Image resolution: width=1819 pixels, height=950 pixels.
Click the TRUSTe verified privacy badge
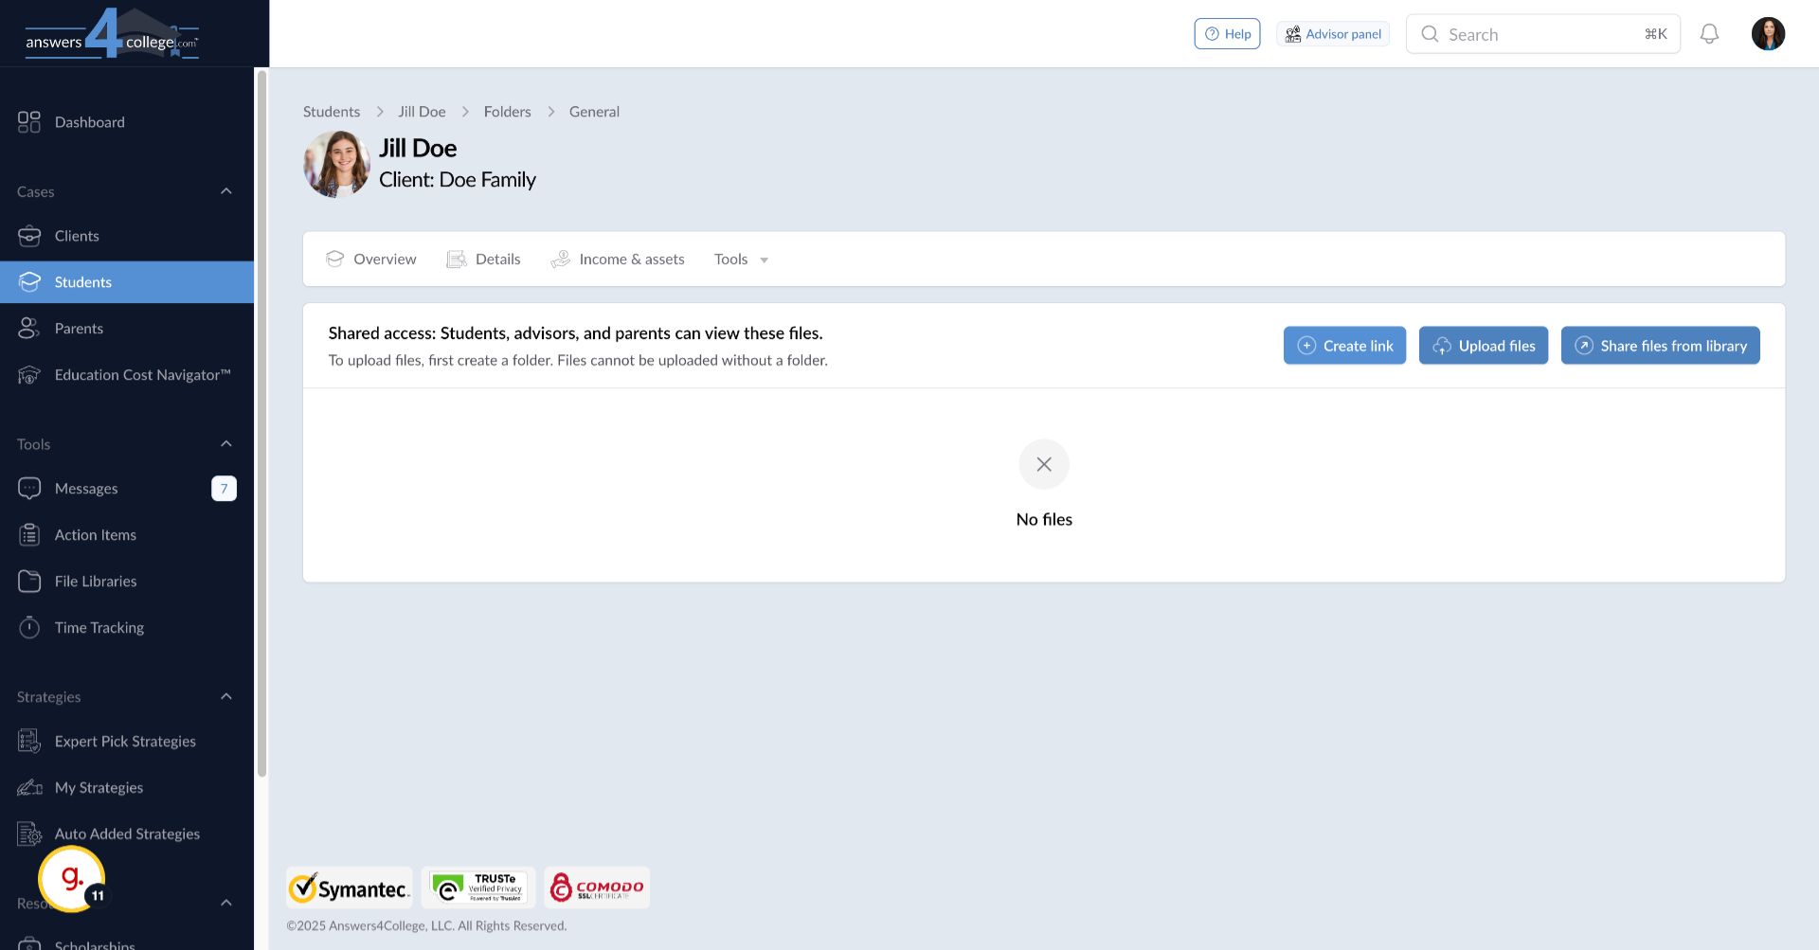pos(478,888)
